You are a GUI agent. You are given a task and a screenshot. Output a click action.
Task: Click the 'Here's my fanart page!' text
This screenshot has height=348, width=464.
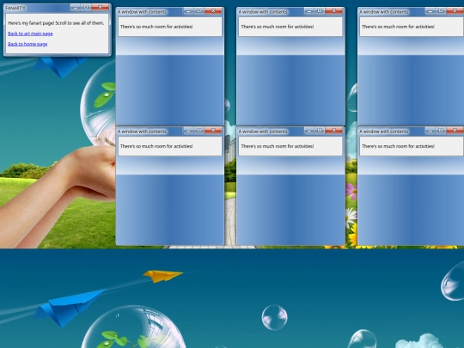31,23
